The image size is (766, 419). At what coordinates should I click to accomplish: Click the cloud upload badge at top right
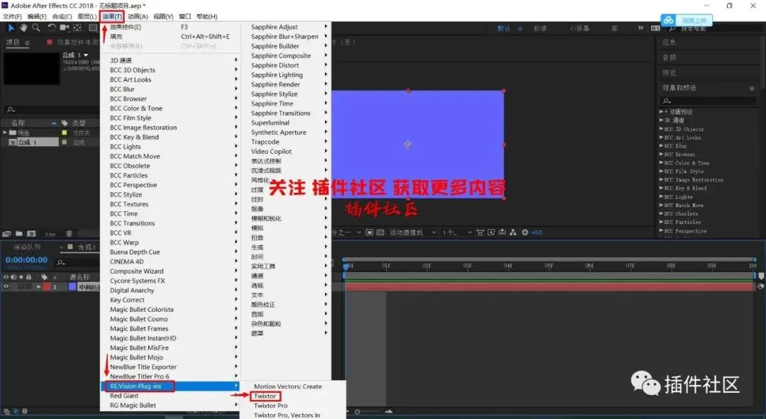tap(687, 21)
